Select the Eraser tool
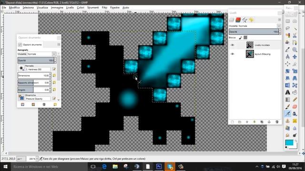This screenshot has height=171, width=305. point(295,106)
